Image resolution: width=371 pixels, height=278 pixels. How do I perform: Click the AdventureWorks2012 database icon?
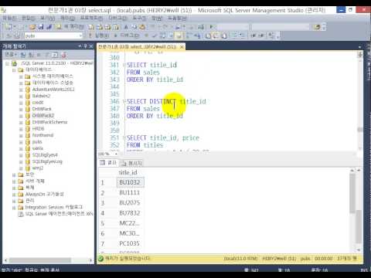(x=28, y=90)
